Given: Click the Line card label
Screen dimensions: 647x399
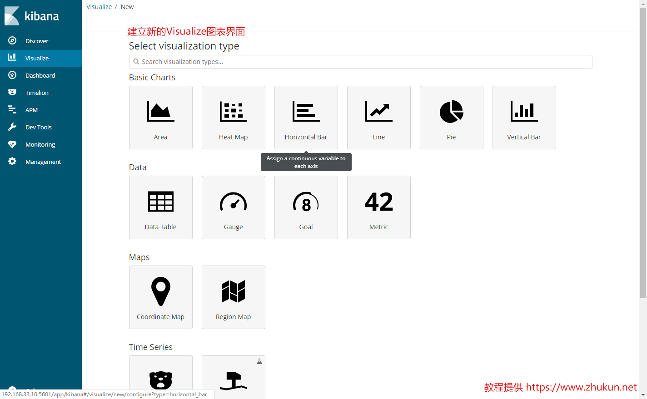Looking at the screenshot, I should point(378,137).
